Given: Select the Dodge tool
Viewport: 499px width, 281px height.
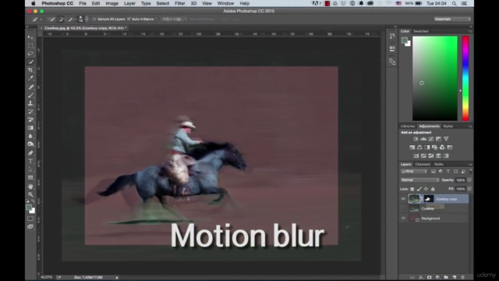Looking at the screenshot, I should click(x=30, y=144).
